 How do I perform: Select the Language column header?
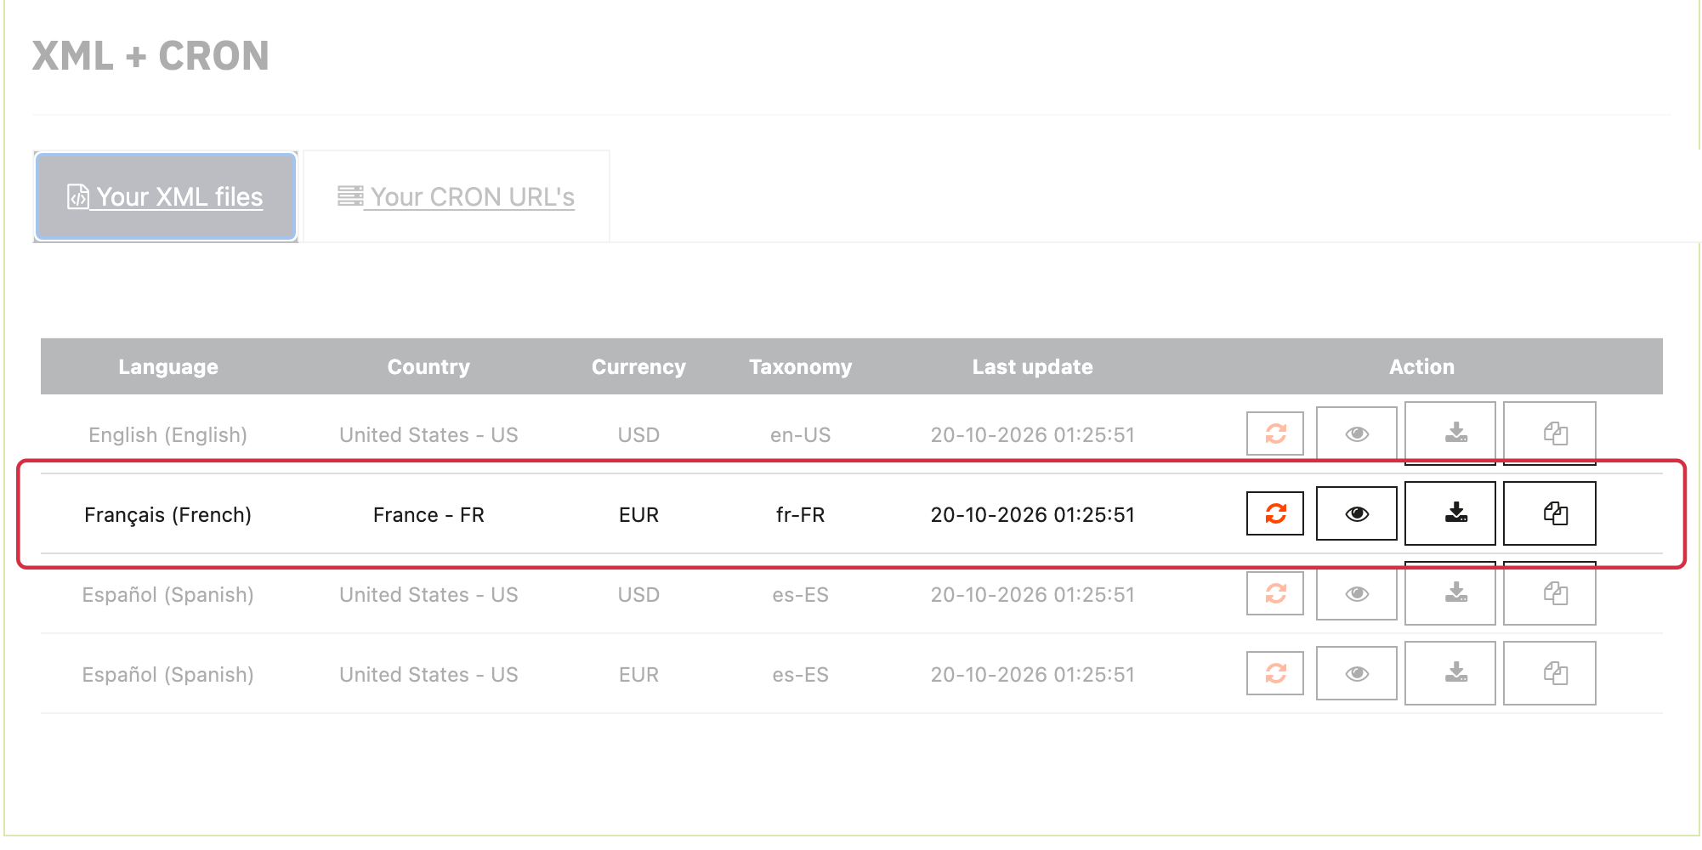168,366
